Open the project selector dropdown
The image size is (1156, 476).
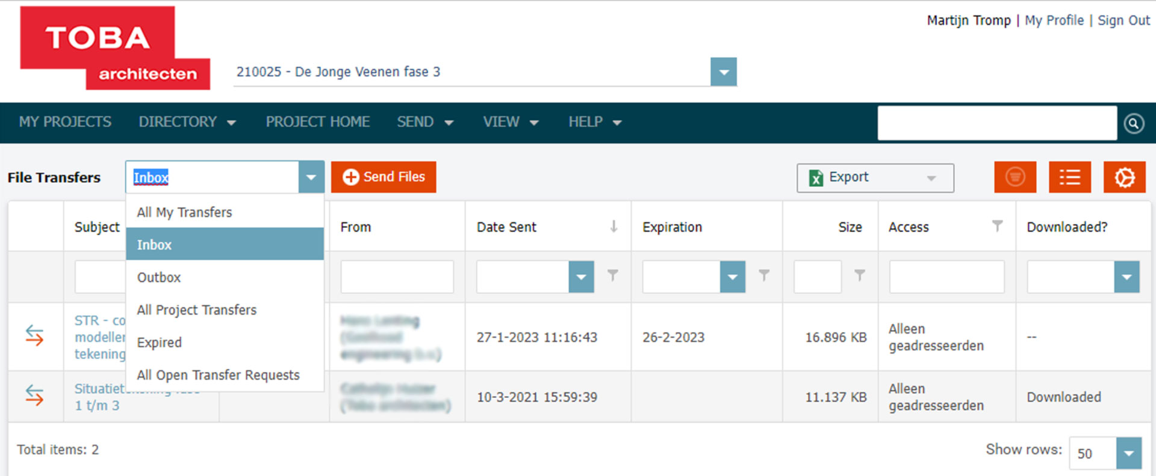pos(723,72)
